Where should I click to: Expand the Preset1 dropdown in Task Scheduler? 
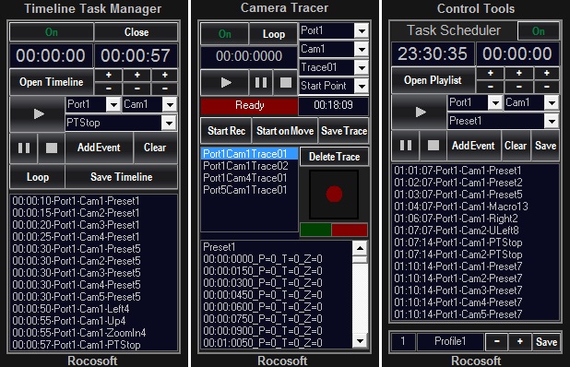click(x=552, y=121)
